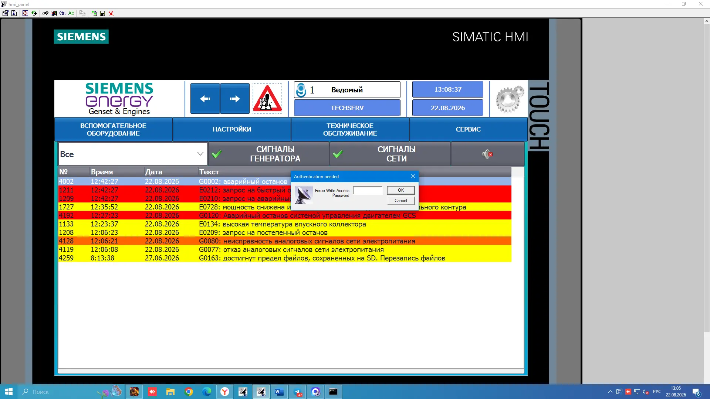The width and height of the screenshot is (710, 399).
Task: Click the red X disconnect icon
Action: point(111,13)
